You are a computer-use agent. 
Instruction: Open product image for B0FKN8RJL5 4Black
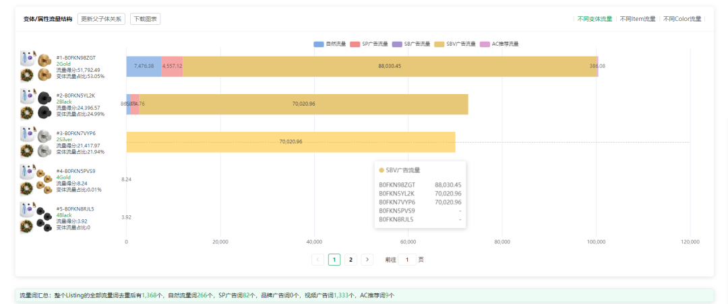[36, 217]
